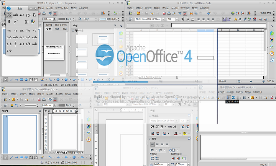Open 데이터(D) menu in Calc
This screenshot has height=166, width=276.
click(x=185, y=8)
